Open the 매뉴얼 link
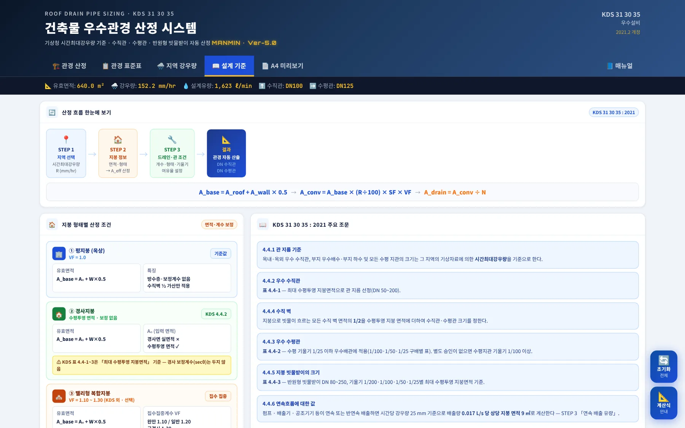This screenshot has height=428, width=685. (x=620, y=66)
